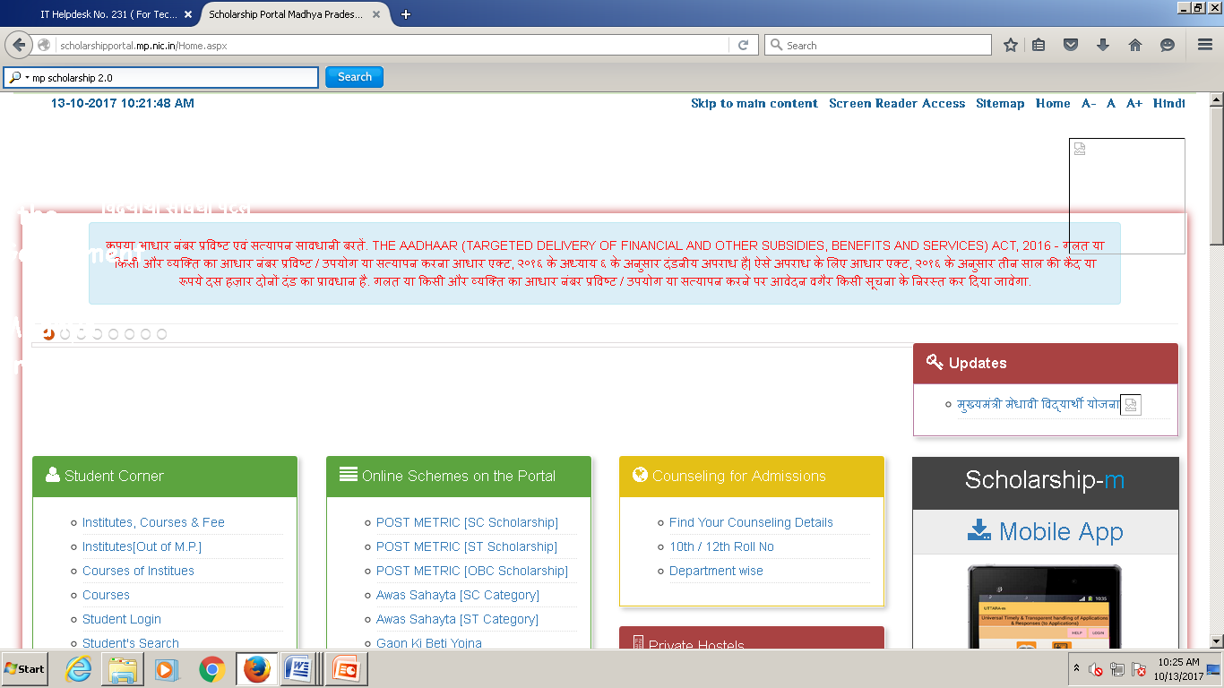Show bookmarks list icon in toolbar
The image size is (1224, 688).
[1039, 45]
